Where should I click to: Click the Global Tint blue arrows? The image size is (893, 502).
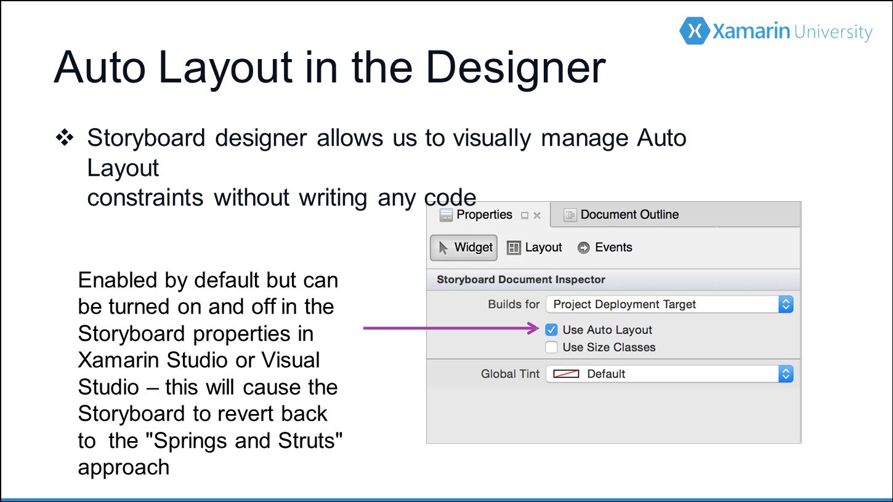pyautogui.click(x=785, y=374)
